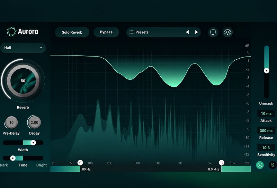277x188 pixels.
Task: Click the Aurora logo icon
Action: 12,32
